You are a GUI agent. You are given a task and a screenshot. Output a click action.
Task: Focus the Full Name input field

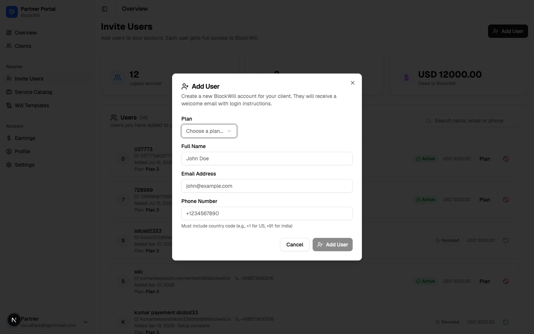[x=267, y=158]
